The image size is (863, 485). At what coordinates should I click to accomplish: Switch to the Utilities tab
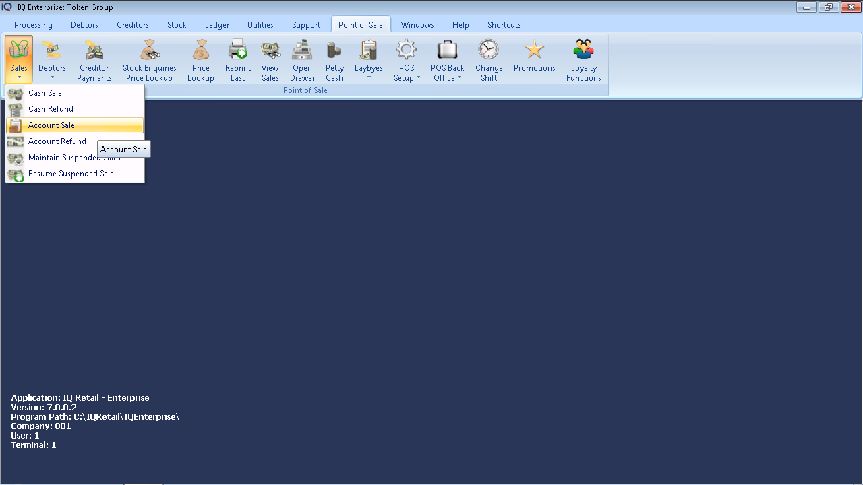260,25
